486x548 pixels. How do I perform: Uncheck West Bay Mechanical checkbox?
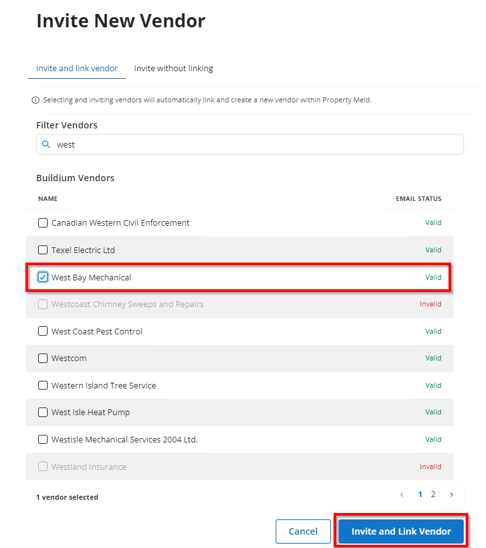click(x=43, y=277)
